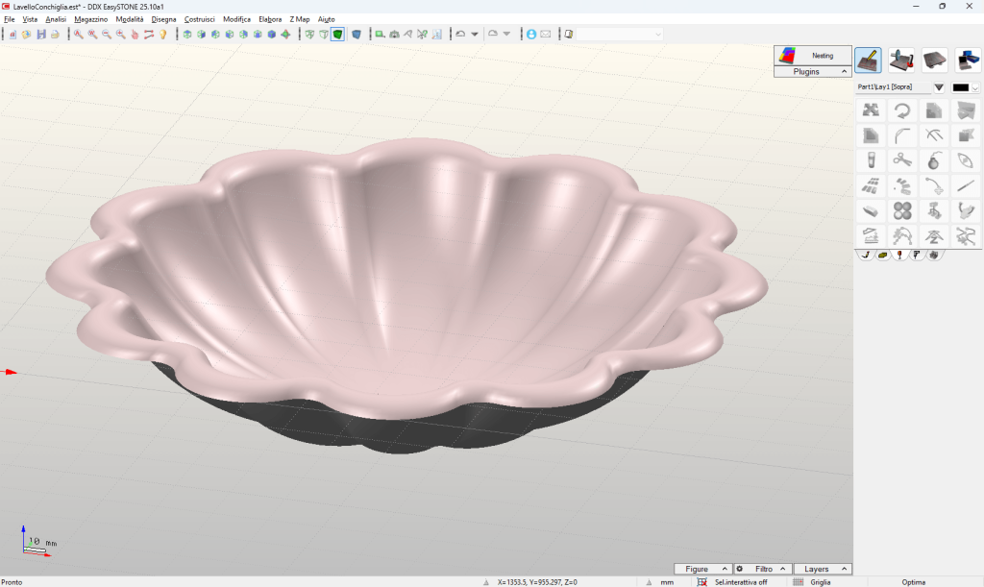This screenshot has height=587, width=984.
Task: Click the new document toolbar icon
Action: coord(12,35)
